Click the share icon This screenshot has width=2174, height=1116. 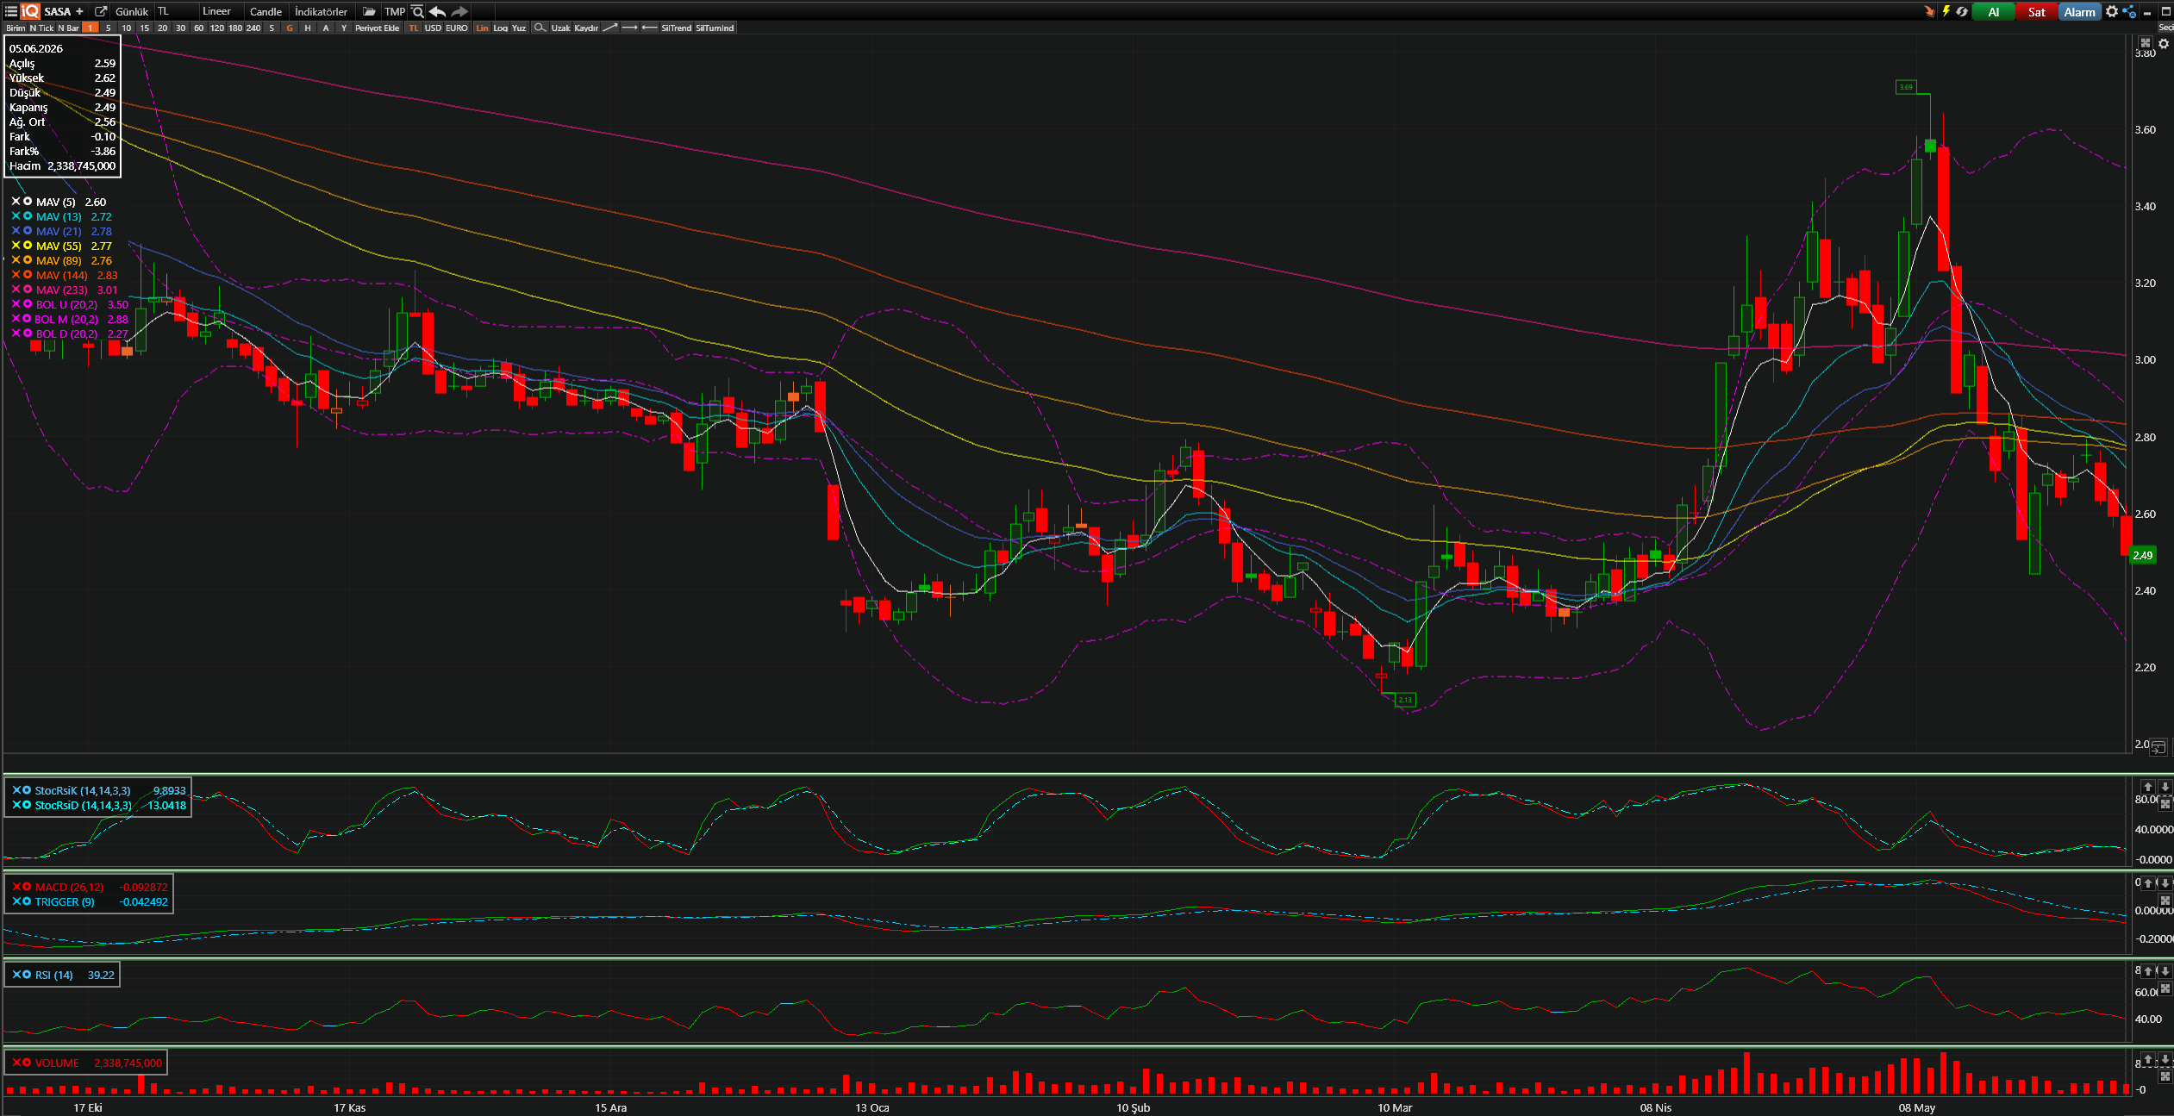(x=2129, y=11)
